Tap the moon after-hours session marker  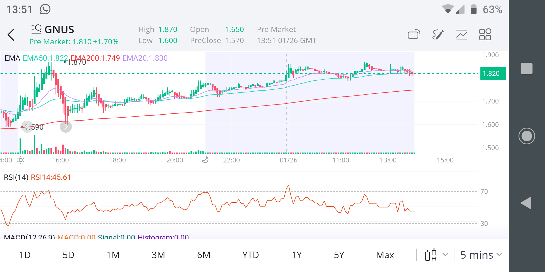coord(205,160)
